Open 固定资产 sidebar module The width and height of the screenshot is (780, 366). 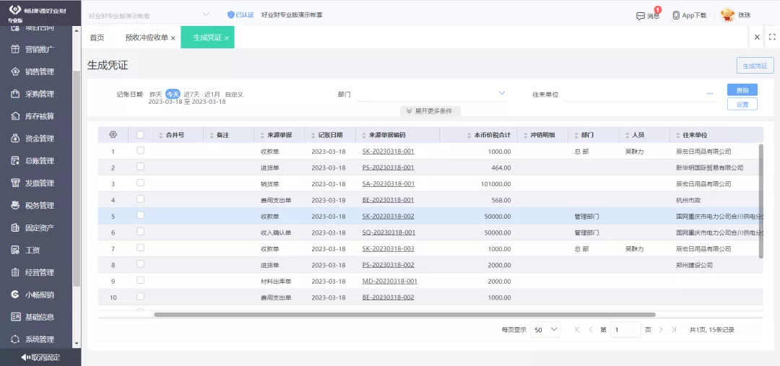coord(40,227)
